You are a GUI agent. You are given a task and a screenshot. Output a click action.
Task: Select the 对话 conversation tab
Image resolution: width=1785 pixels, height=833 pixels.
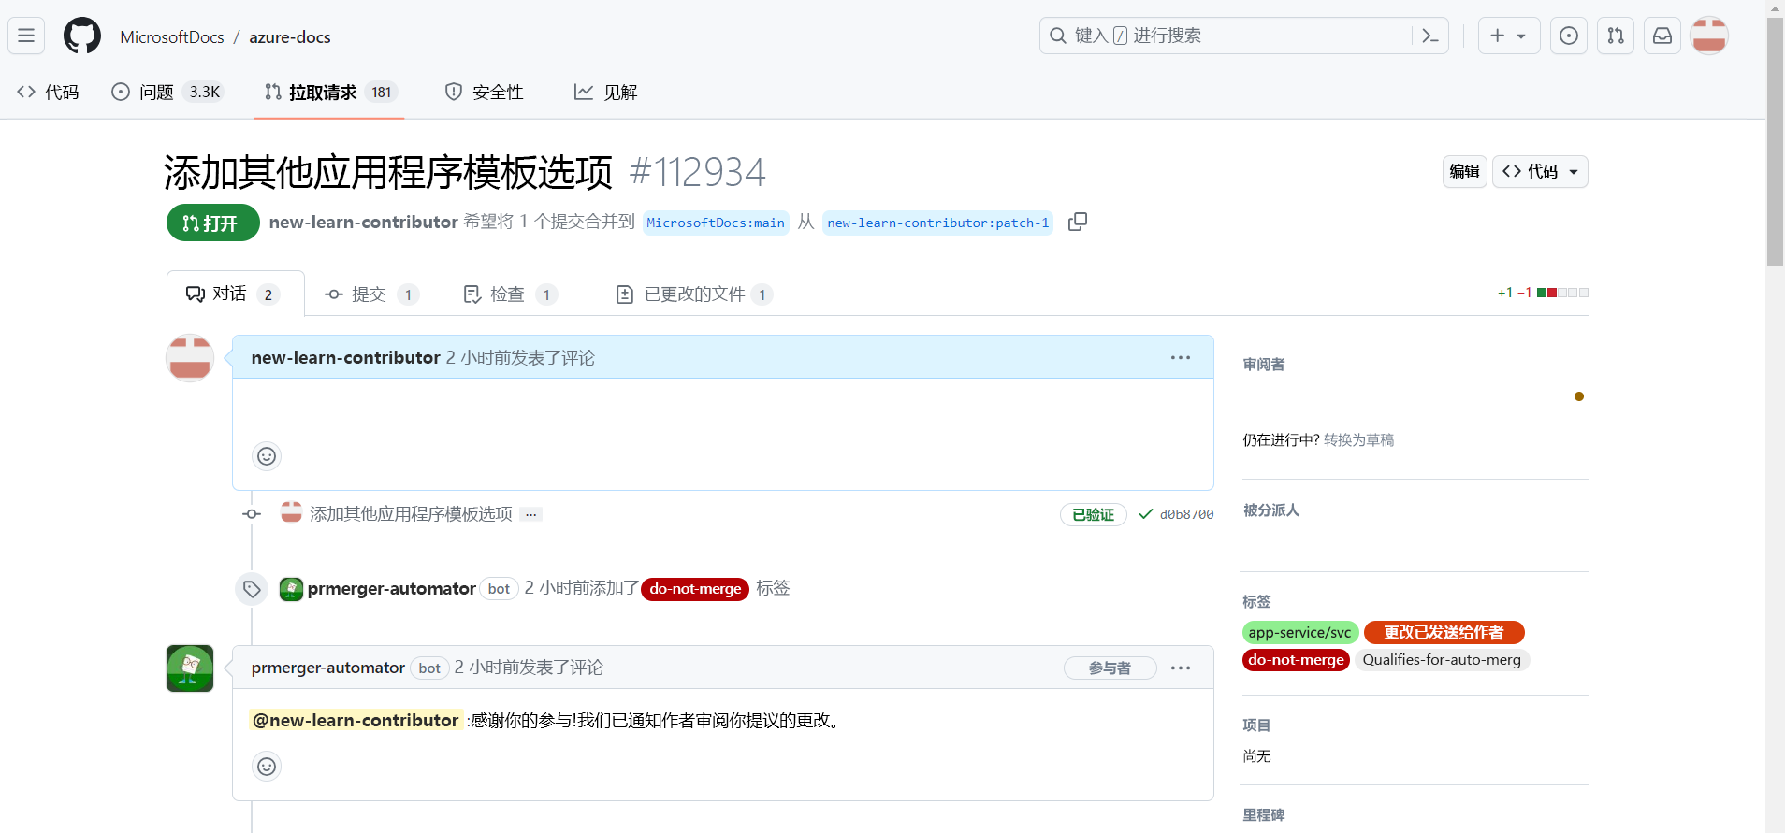[235, 294]
